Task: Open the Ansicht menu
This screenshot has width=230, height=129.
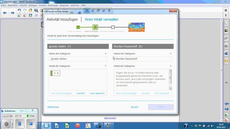Action: coord(23,5)
